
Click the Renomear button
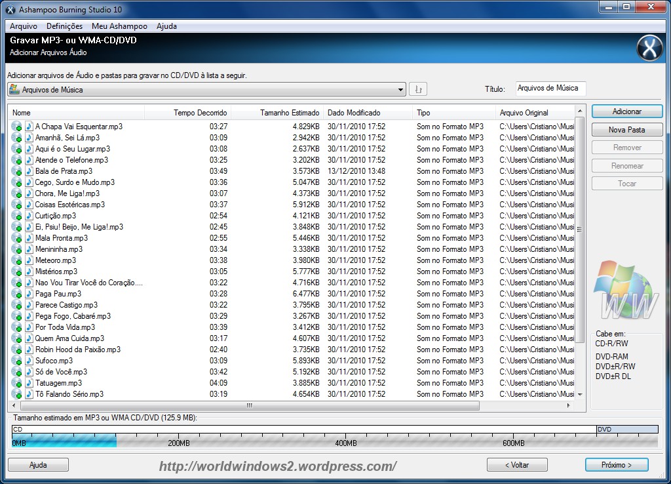(627, 166)
